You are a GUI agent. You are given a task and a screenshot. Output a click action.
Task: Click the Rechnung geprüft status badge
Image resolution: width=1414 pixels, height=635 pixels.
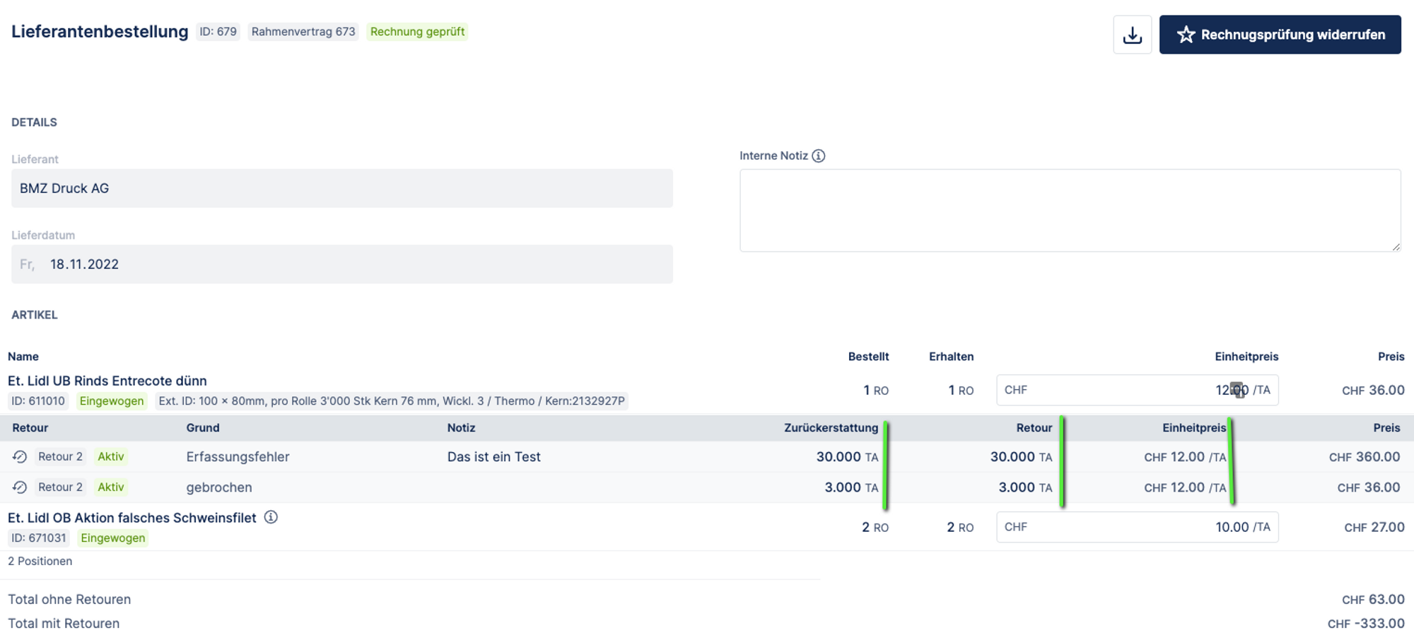417,32
